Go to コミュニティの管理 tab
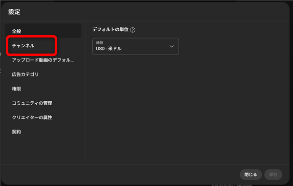 click(43, 103)
